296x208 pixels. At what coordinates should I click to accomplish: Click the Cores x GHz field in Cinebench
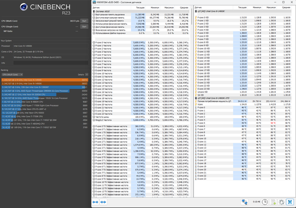click(51, 51)
